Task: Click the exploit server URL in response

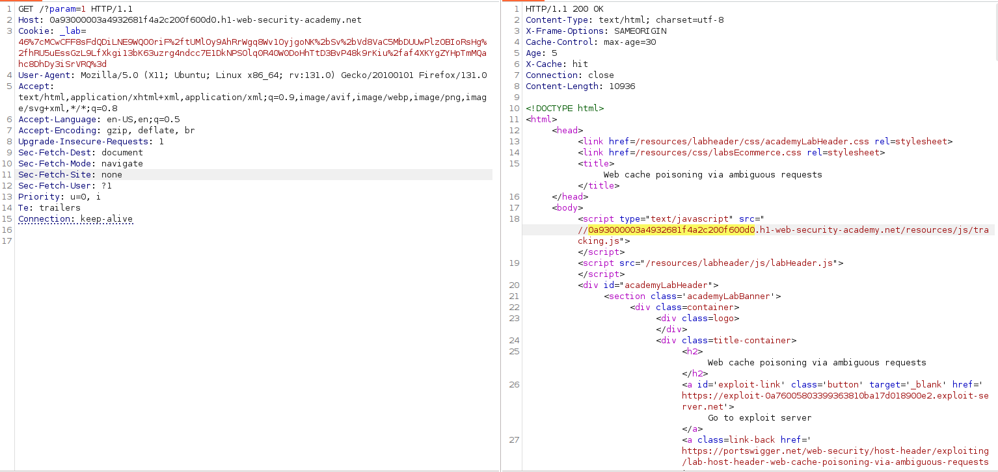Action: click(835, 396)
